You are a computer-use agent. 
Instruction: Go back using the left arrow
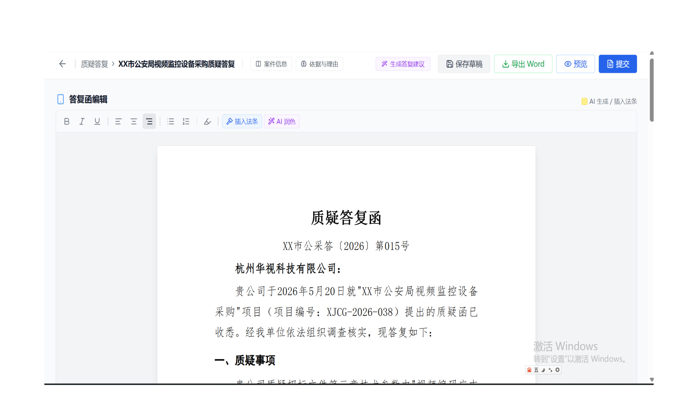(63, 64)
